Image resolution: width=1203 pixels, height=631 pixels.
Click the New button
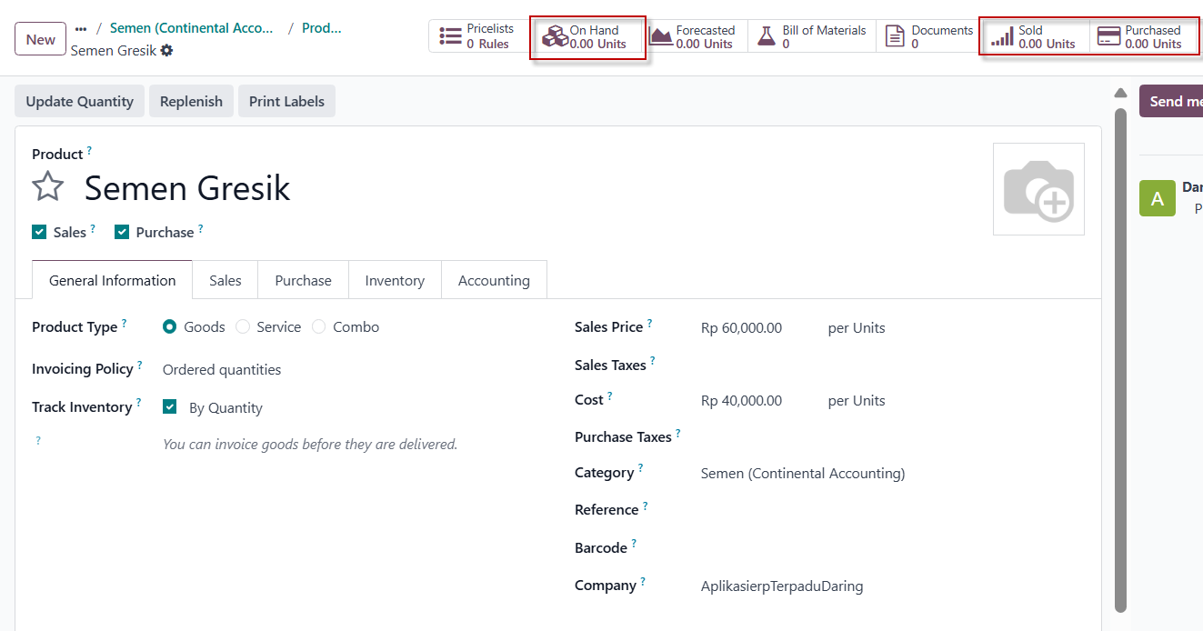(40, 39)
